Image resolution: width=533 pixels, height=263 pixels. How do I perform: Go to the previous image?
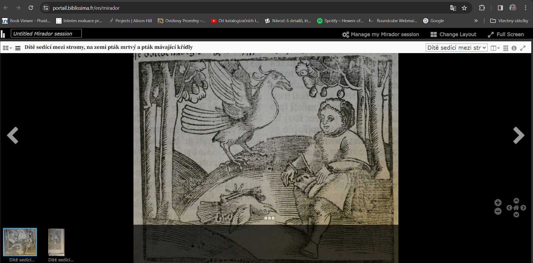coord(13,135)
